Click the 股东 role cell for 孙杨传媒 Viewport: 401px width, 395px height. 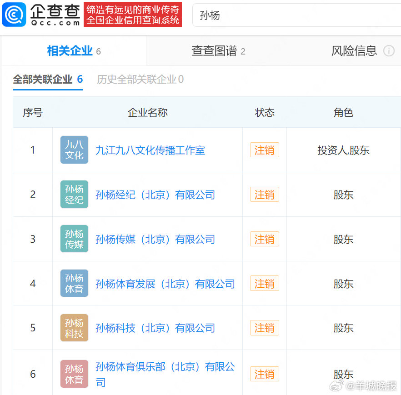(343, 239)
